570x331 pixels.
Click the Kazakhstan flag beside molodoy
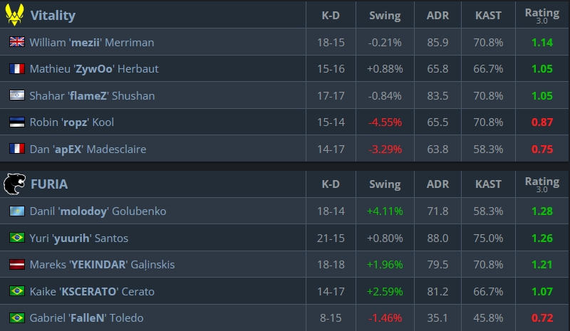click(x=16, y=211)
